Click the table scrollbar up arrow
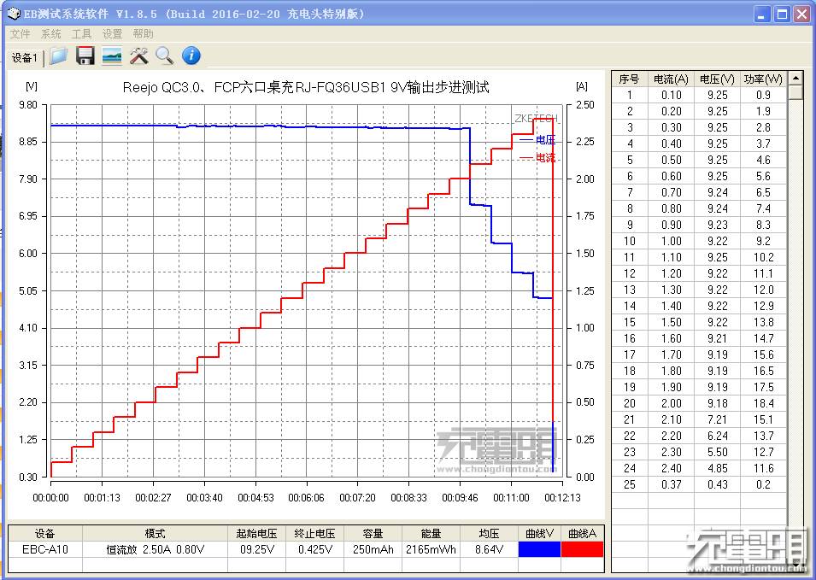The image size is (816, 580). coord(795,78)
